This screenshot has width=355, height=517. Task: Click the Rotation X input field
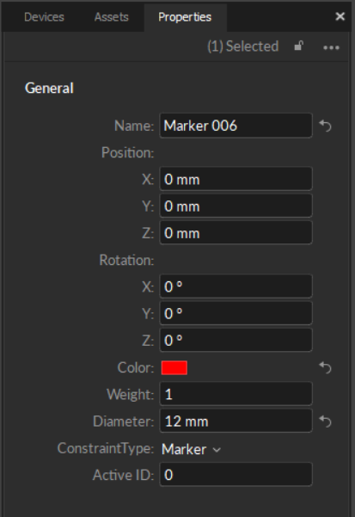pyautogui.click(x=236, y=286)
